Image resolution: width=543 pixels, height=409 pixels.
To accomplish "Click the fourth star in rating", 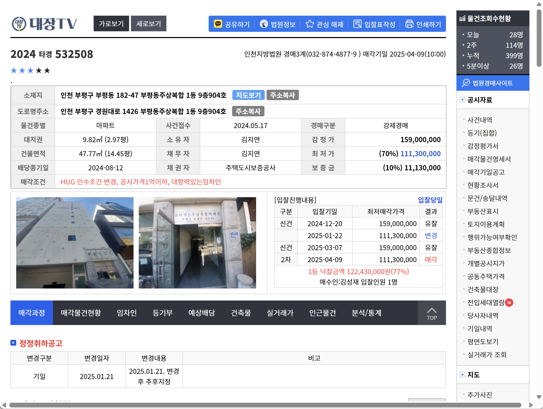I will coord(39,70).
